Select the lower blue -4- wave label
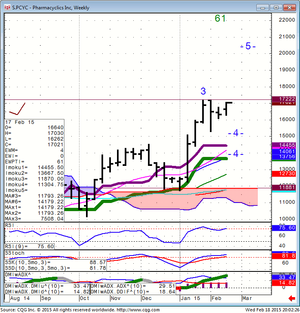This screenshot has width=300, height=313. click(236, 154)
